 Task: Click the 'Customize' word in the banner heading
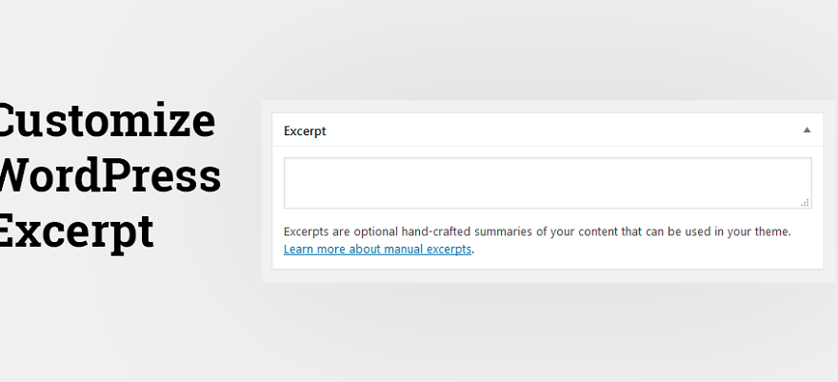107,123
